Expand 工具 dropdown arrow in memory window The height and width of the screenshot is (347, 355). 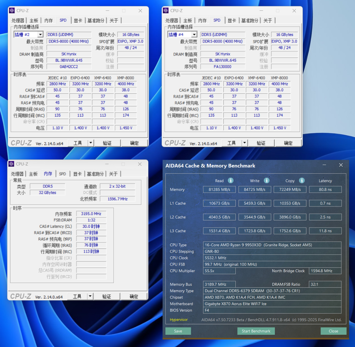[90, 296]
